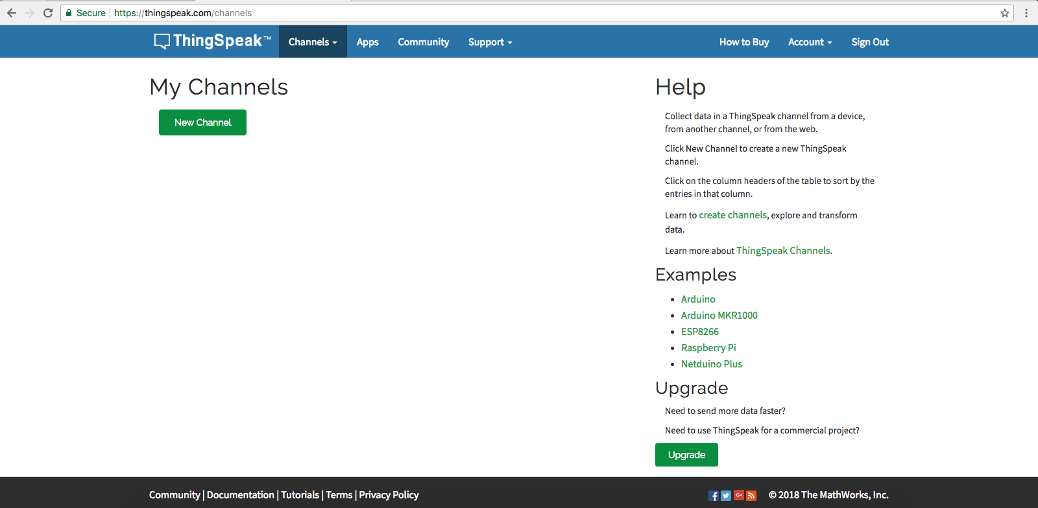Click '© 2018 The MathWorks, Inc.' text
The height and width of the screenshot is (508, 1038).
click(x=828, y=495)
